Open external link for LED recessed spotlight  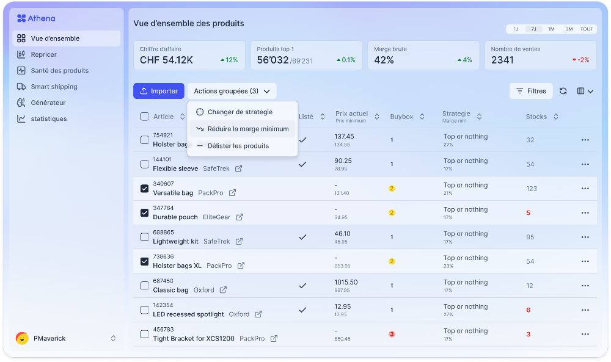(258, 314)
